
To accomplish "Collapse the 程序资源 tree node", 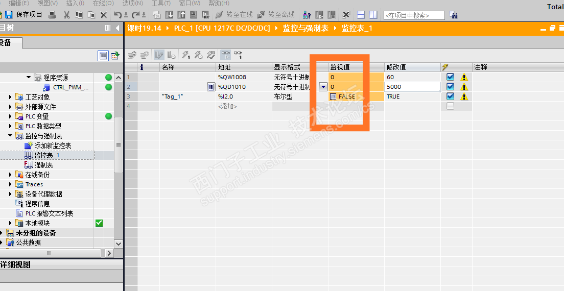I will (29, 77).
